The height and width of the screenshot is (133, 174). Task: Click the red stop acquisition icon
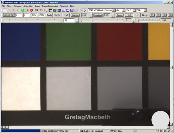(31, 10)
